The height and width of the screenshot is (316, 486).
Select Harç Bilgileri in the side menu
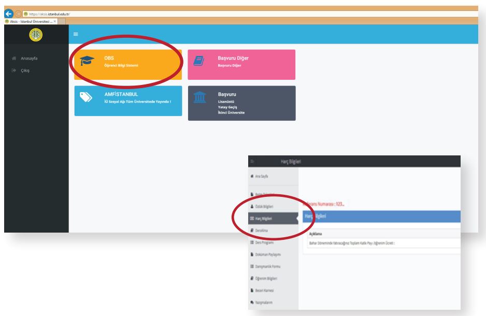coord(273,219)
